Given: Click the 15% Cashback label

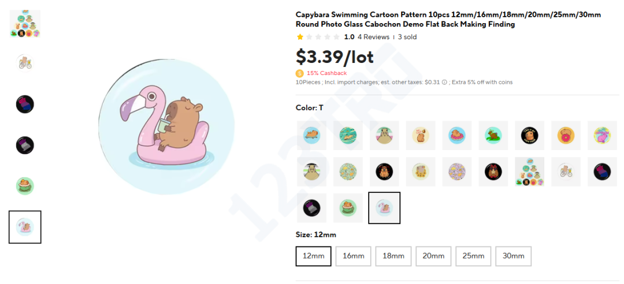Looking at the screenshot, I should pos(326,73).
